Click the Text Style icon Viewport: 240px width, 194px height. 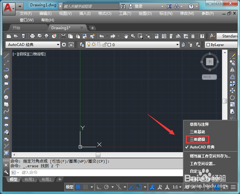pos(212,36)
